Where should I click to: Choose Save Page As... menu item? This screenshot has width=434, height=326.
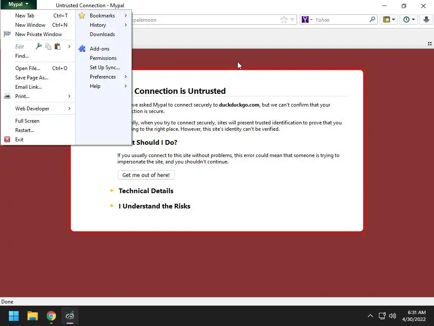coord(38,78)
